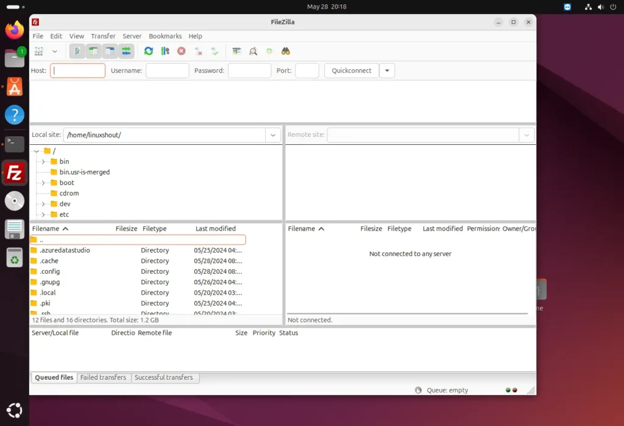The image size is (624, 426).
Task: Click into the Host input field
Action: coord(78,71)
